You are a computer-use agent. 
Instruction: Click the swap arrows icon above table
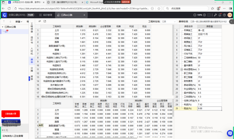coord(40,21)
